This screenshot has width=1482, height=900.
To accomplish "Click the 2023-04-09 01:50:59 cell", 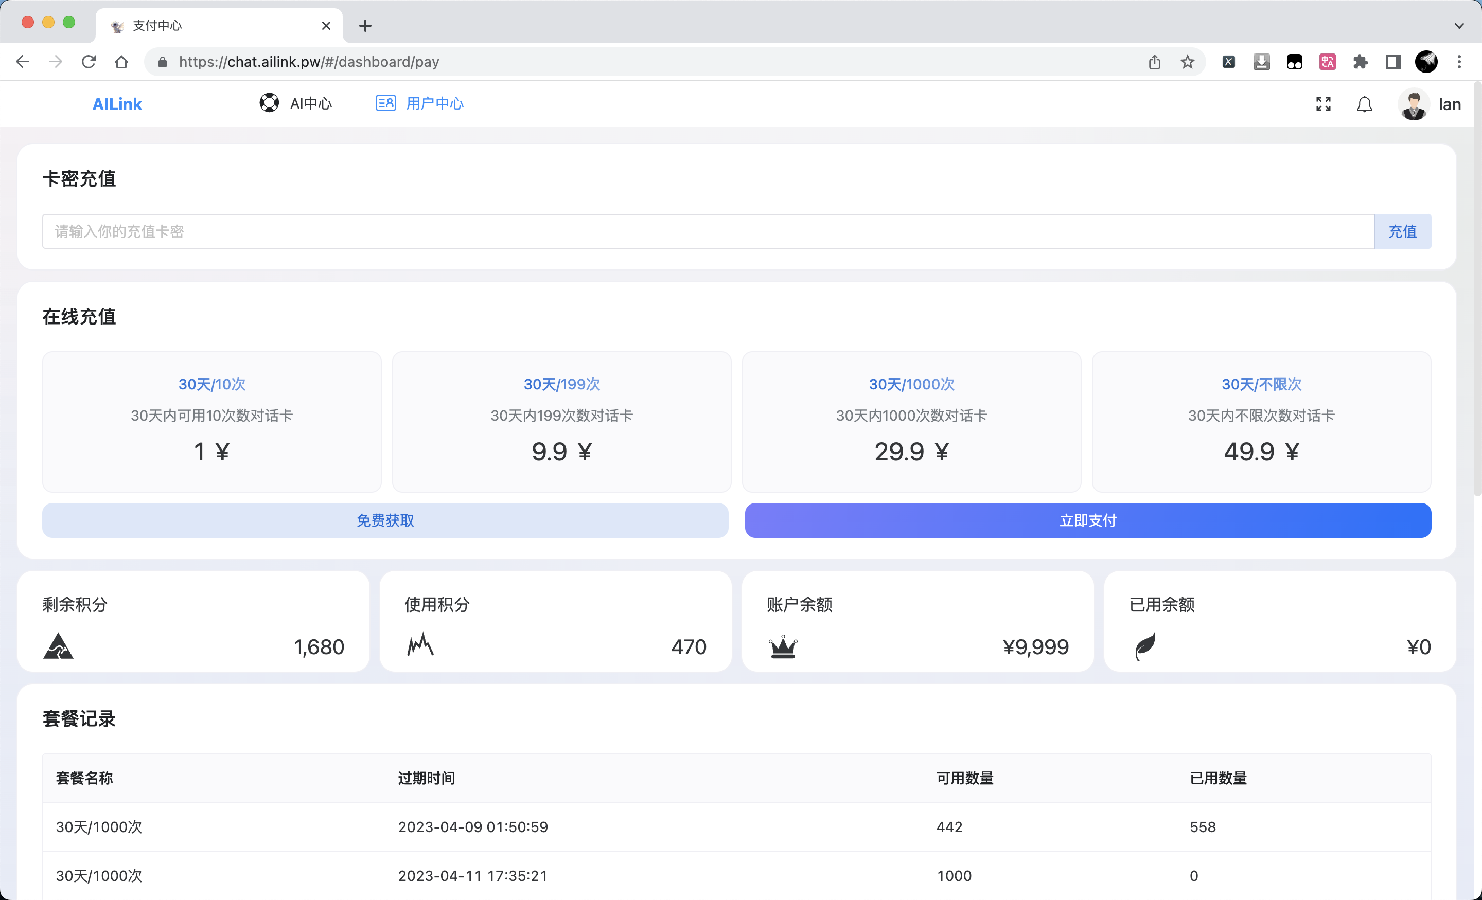I will pos(473,826).
